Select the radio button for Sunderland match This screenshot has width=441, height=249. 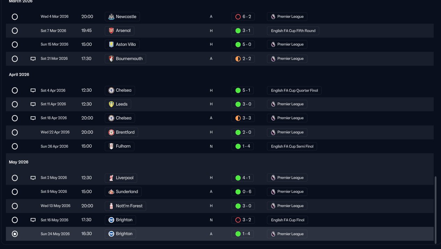coord(15,192)
